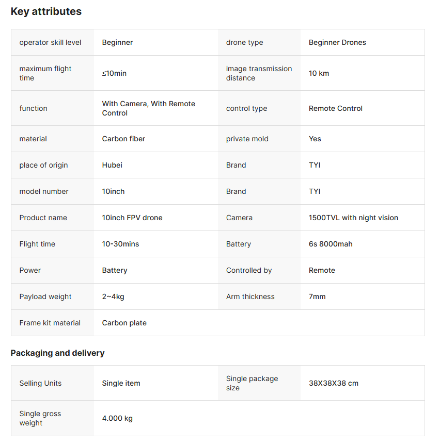Select the 10inch FPV drone product name

(132, 218)
